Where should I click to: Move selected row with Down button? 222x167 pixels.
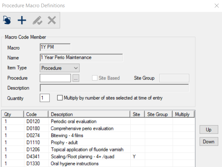pyautogui.click(x=209, y=142)
